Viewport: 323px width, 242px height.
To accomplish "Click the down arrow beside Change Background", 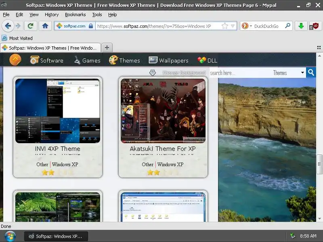I will click(x=153, y=73).
